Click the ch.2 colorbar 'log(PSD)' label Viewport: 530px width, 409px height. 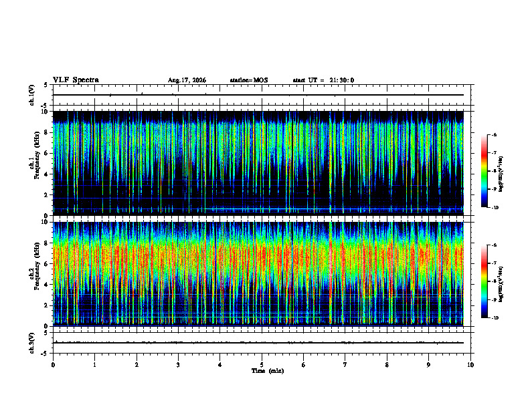(x=501, y=285)
